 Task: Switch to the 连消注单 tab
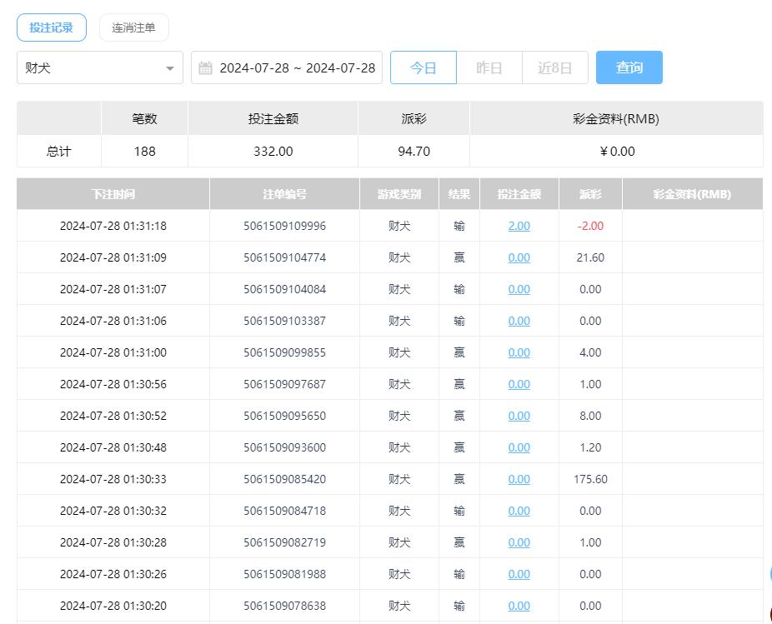tap(133, 27)
